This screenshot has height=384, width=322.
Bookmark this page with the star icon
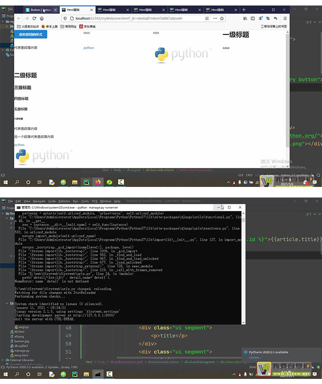[x=222, y=18]
